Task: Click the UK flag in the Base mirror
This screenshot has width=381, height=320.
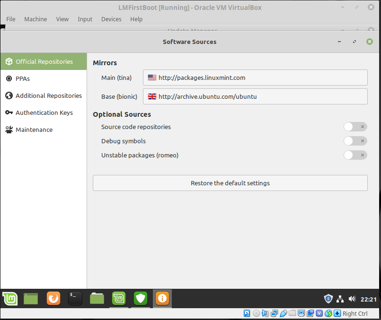Action: tap(152, 96)
